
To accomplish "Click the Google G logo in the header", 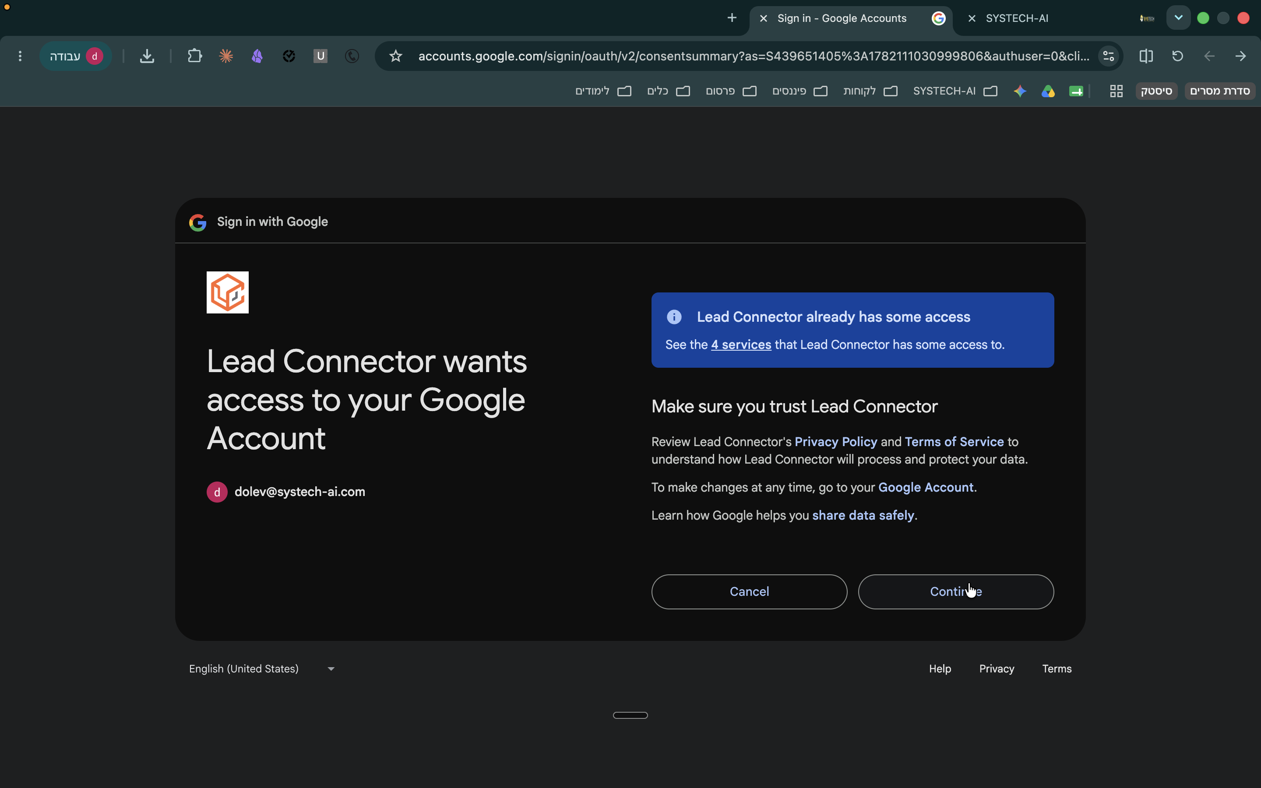I will pos(197,222).
